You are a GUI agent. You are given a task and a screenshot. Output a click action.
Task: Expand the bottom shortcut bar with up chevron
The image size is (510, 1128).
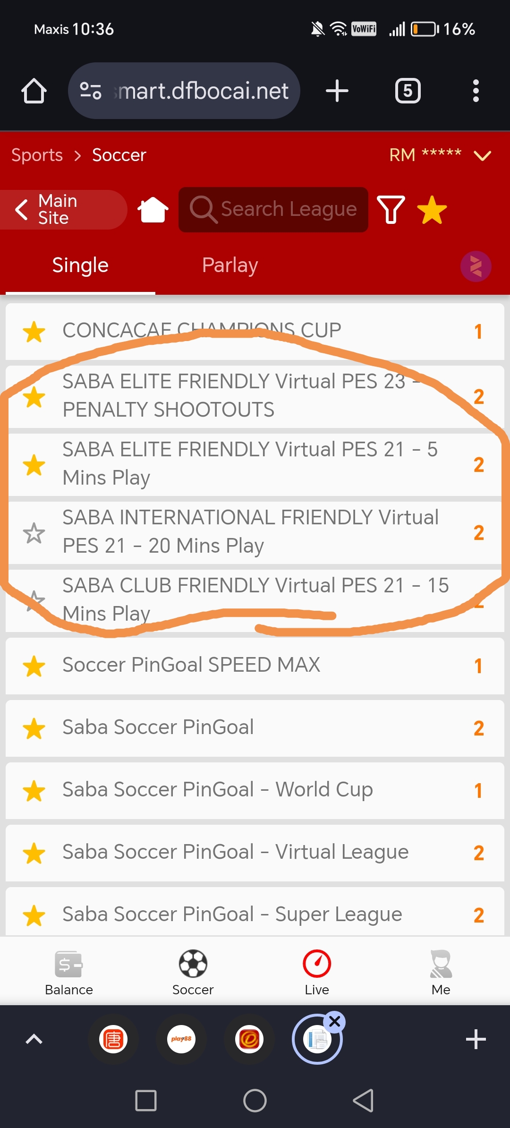(x=34, y=1039)
